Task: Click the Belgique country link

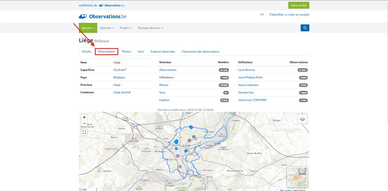Action: pyautogui.click(x=119, y=77)
